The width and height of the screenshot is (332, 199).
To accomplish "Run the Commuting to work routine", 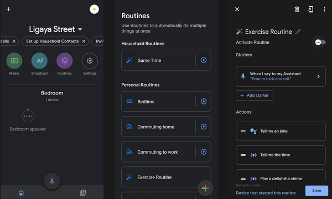I will pos(204,152).
